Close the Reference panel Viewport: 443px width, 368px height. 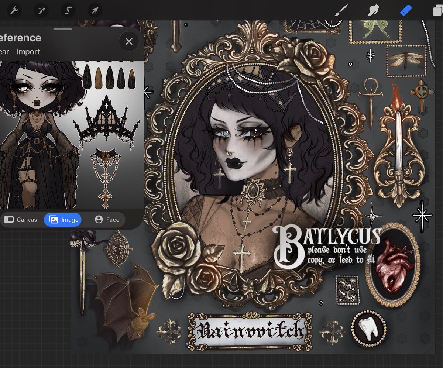(129, 41)
